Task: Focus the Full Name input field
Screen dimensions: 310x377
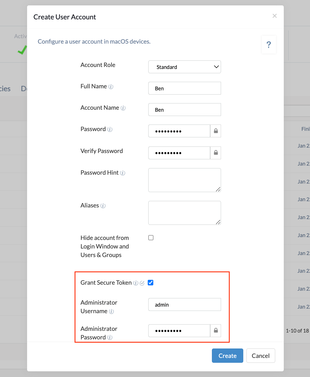Action: point(185,88)
